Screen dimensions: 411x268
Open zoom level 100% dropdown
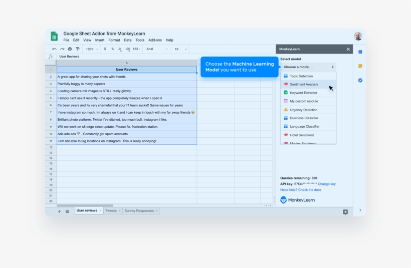[92, 49]
